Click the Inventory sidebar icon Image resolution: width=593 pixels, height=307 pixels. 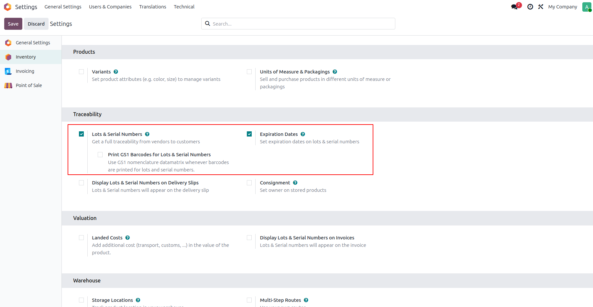pos(8,57)
